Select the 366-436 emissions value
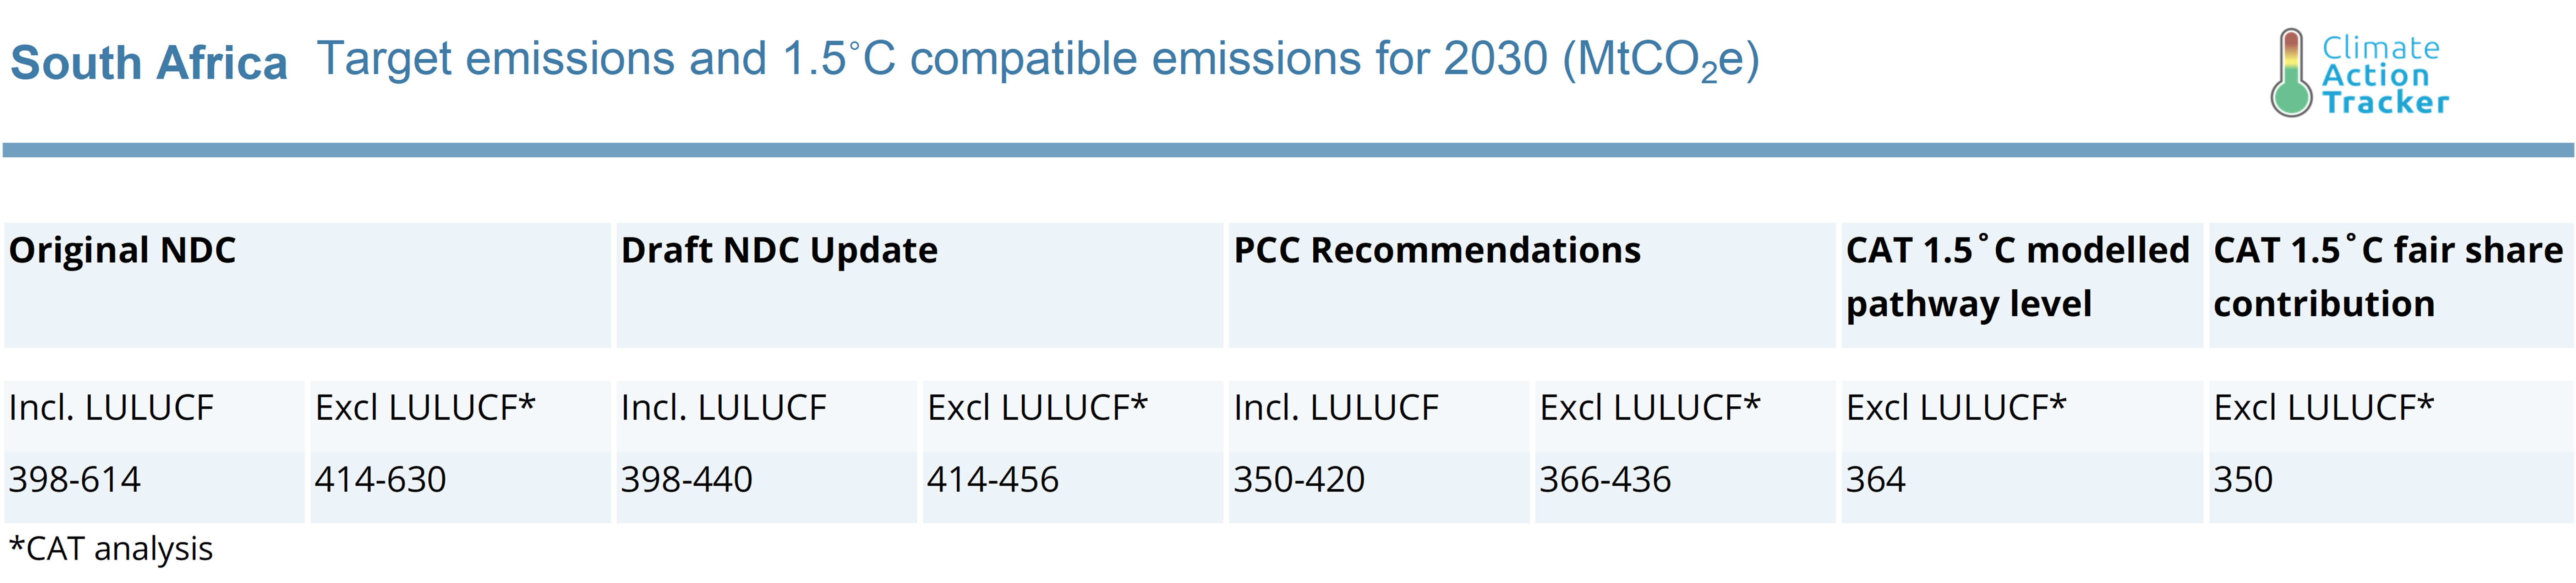2576x583 pixels. pyautogui.click(x=1605, y=480)
